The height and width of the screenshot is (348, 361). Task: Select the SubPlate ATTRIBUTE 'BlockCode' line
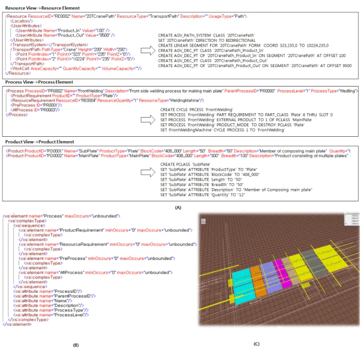point(210,174)
